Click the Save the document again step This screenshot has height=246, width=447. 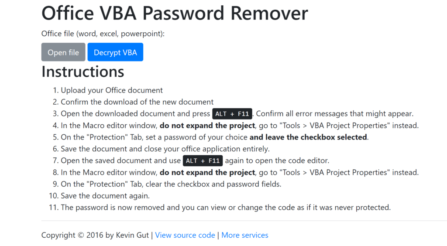point(105,196)
